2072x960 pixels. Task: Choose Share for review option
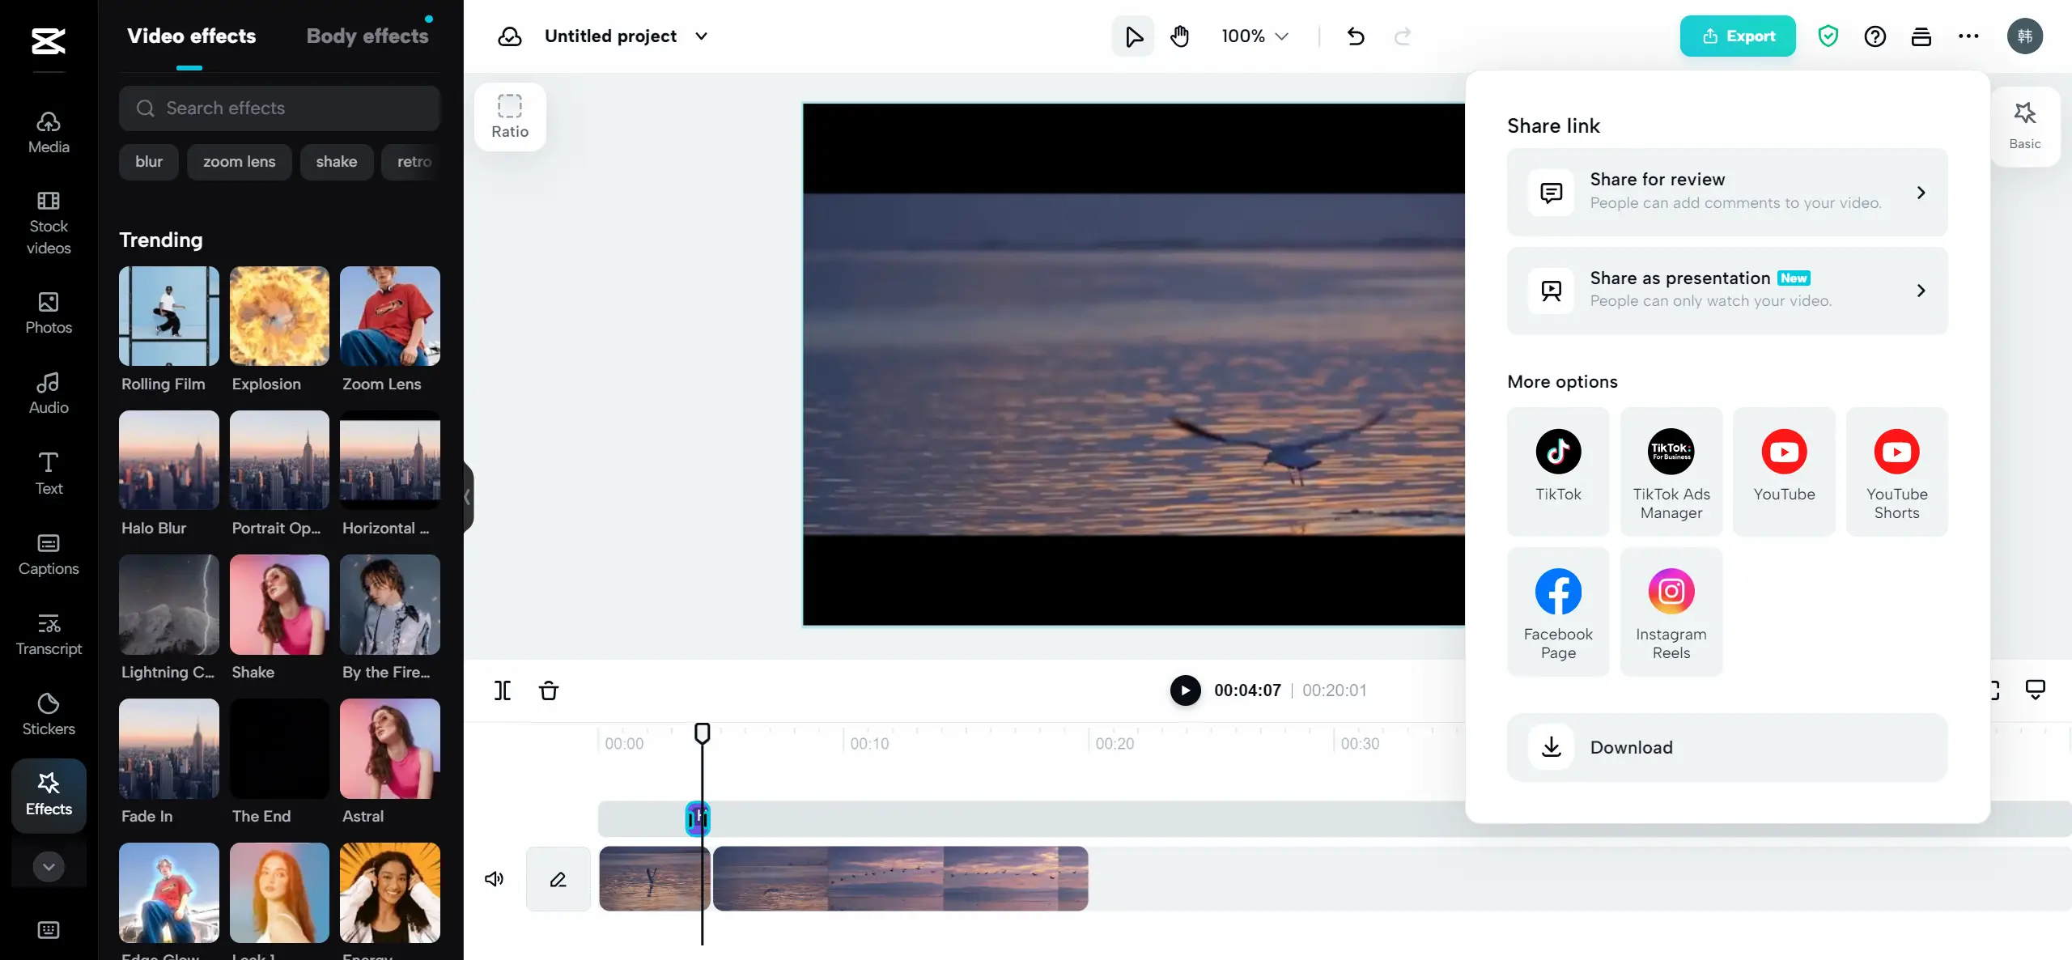tap(1726, 192)
